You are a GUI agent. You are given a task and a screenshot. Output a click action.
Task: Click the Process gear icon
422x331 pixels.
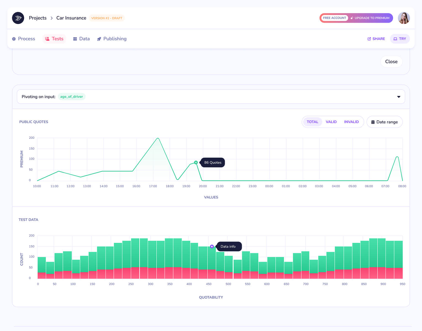[x=14, y=39]
